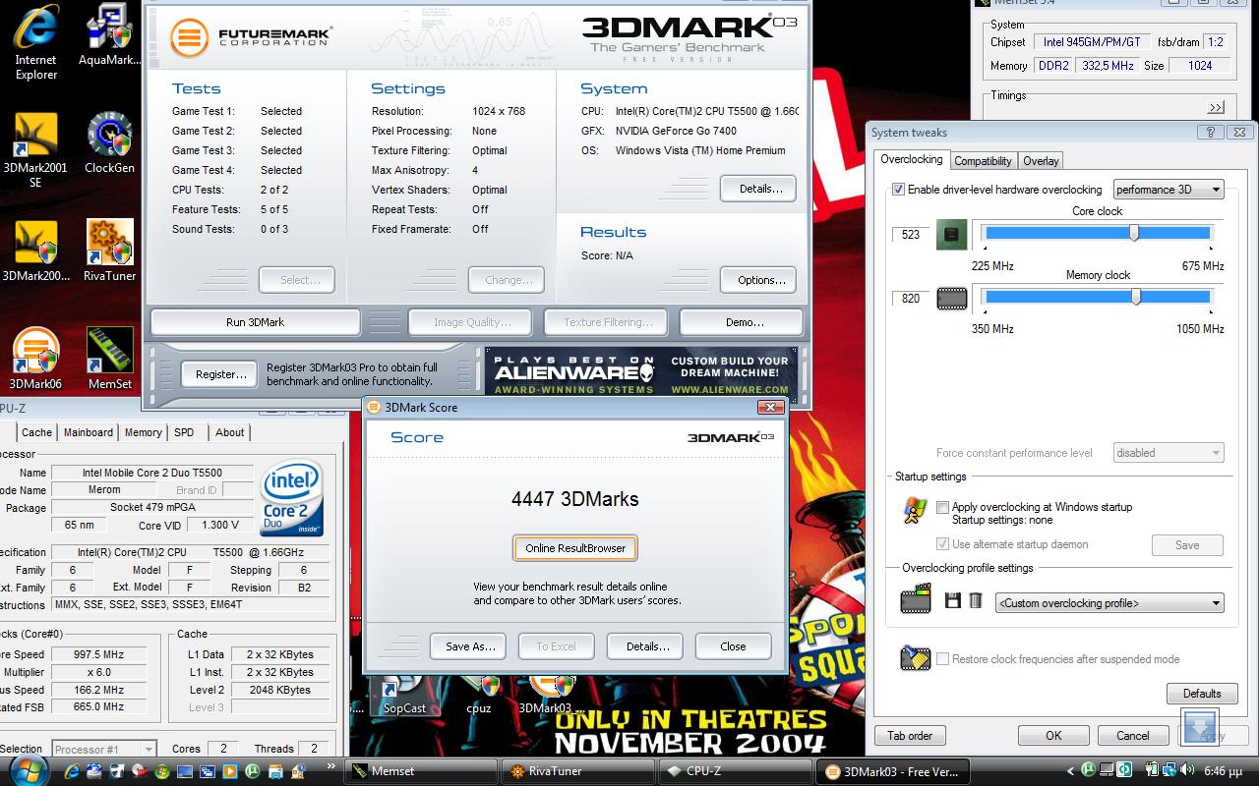The width and height of the screenshot is (1259, 786).
Task: Show hidden tray icons arrow
Action: click(1070, 771)
